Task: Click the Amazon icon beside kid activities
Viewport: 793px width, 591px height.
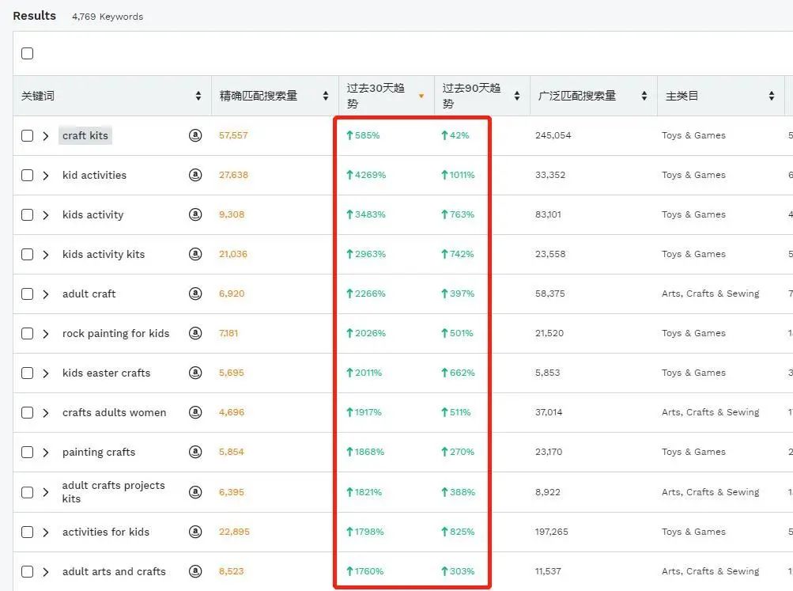Action: click(x=195, y=175)
